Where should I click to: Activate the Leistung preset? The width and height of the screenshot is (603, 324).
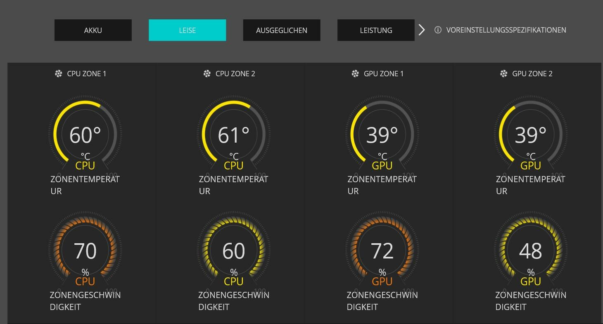(376, 30)
